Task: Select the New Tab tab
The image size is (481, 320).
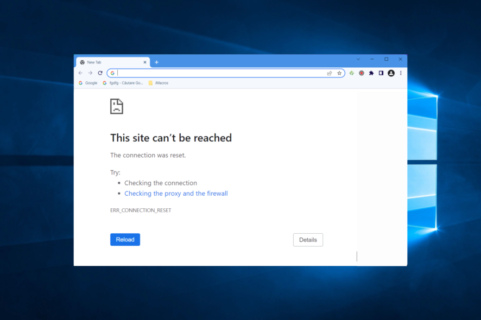Action: coord(113,62)
